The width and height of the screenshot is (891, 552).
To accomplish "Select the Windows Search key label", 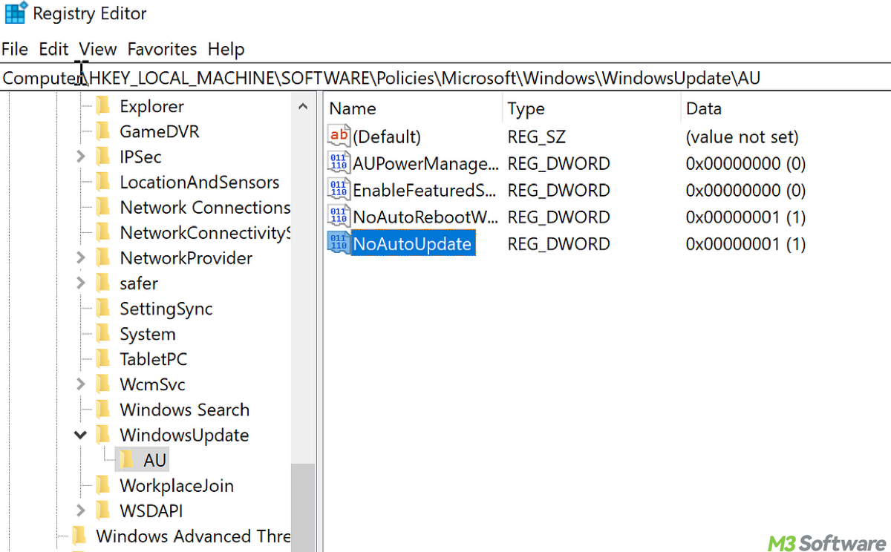I will point(185,410).
